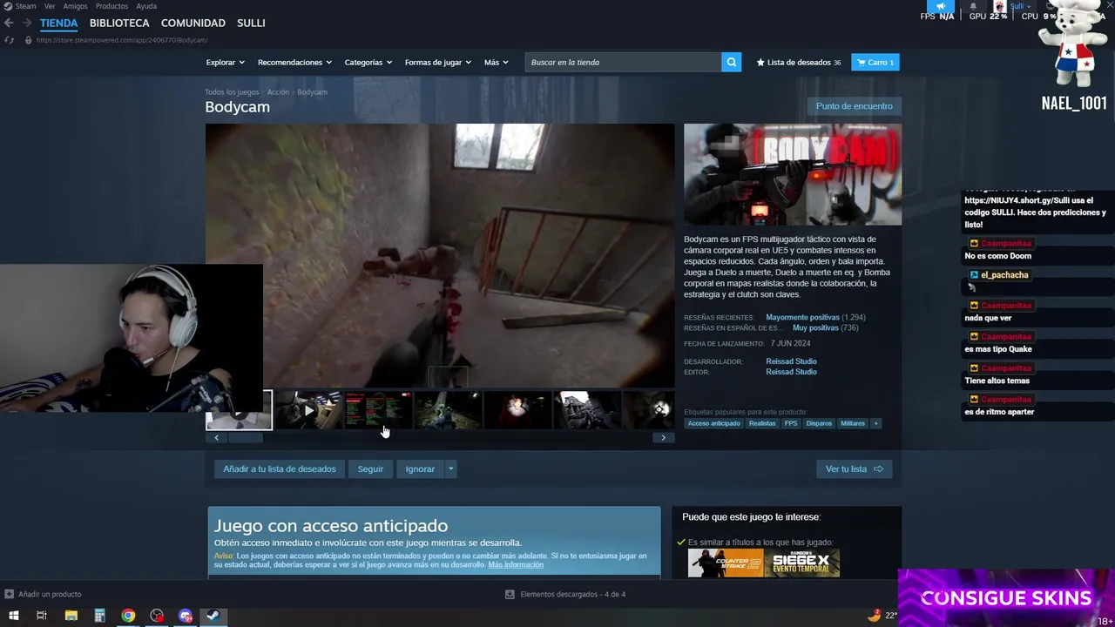Screen dimensions: 1115x627
Task: Open Google Chrome from the taskbar
Action: [x=128, y=616]
